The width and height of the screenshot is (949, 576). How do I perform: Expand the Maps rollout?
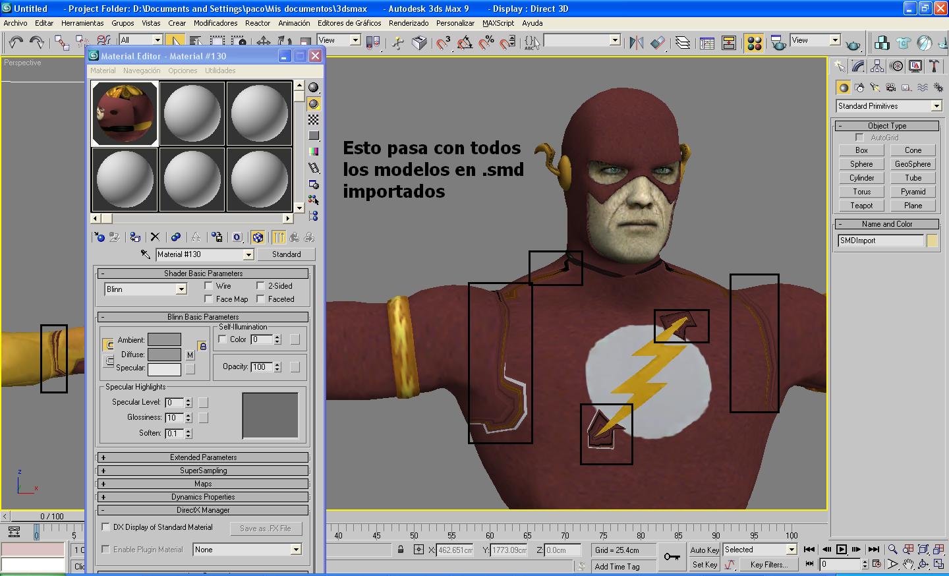203,484
